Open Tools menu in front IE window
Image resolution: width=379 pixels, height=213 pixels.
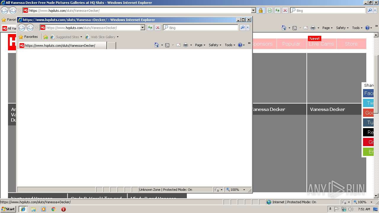point(230,45)
